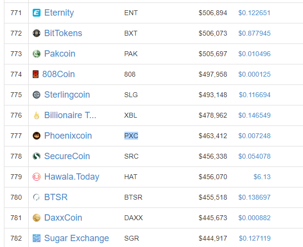Click Hawala.Today price $6.13
Screen dimensions: 303x247
point(262,177)
